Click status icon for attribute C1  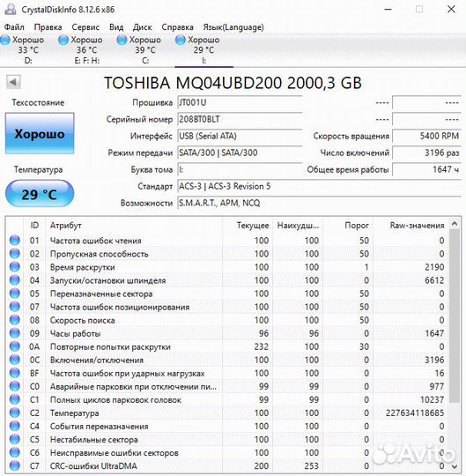[15, 399]
